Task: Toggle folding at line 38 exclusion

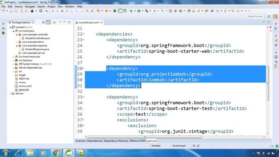Action: point(83,126)
